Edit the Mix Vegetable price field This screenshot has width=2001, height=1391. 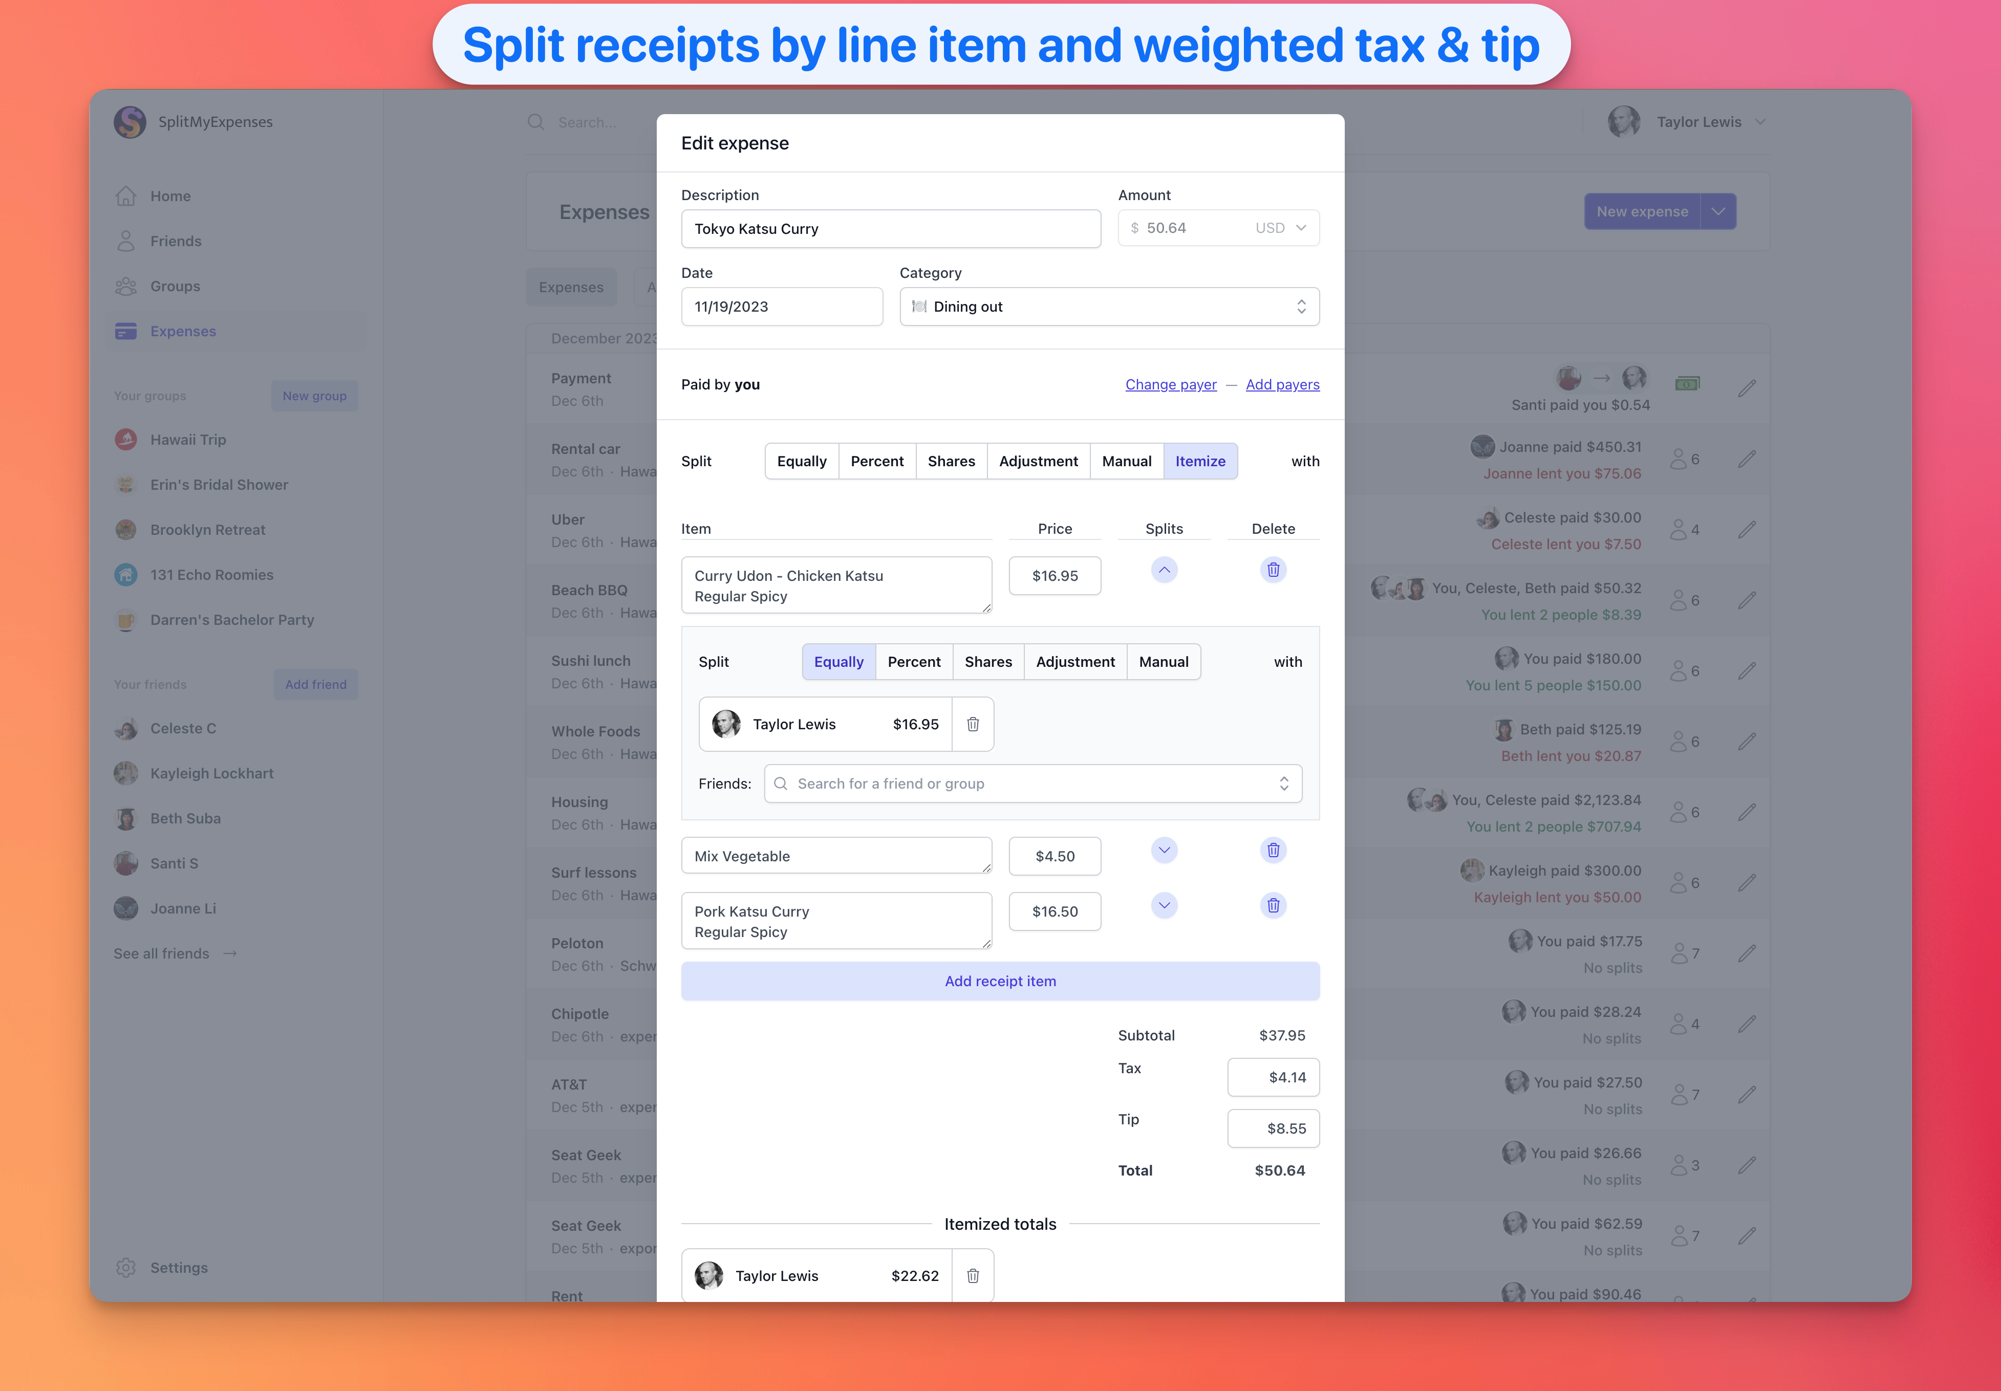[x=1055, y=857]
